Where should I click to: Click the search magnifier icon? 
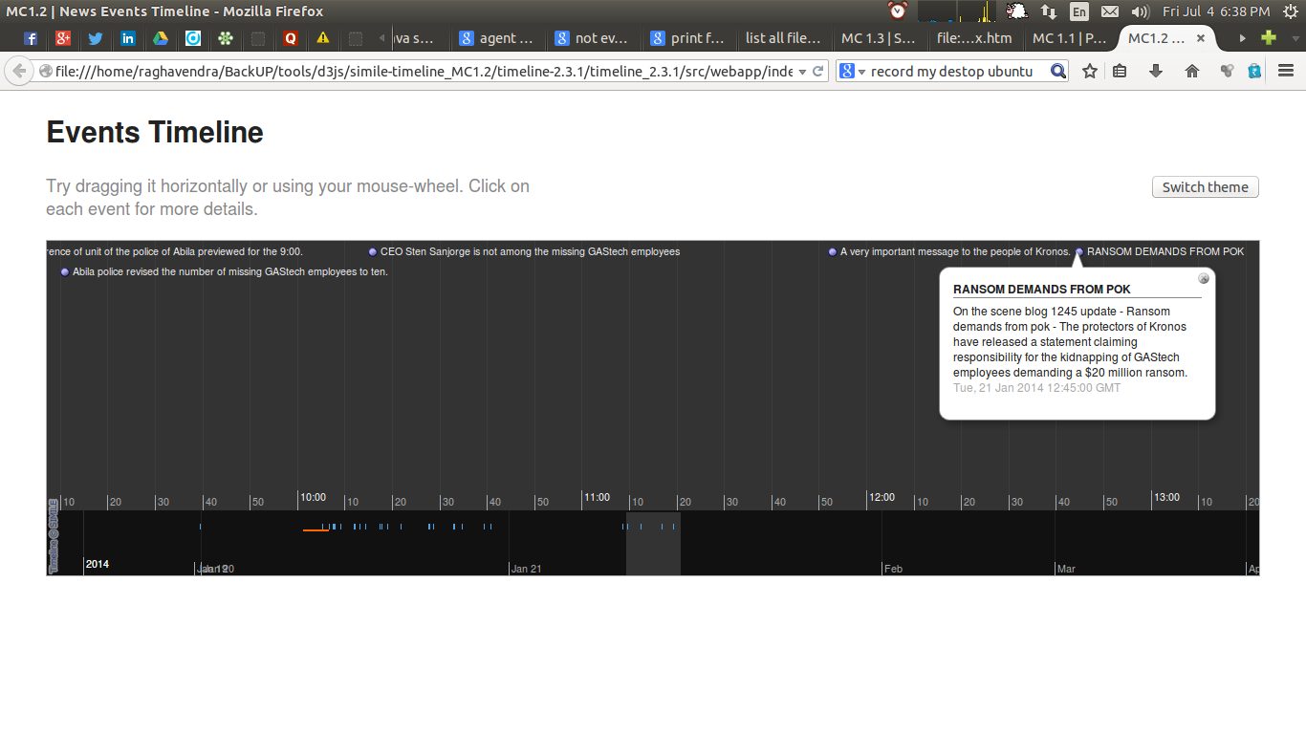click(1058, 71)
